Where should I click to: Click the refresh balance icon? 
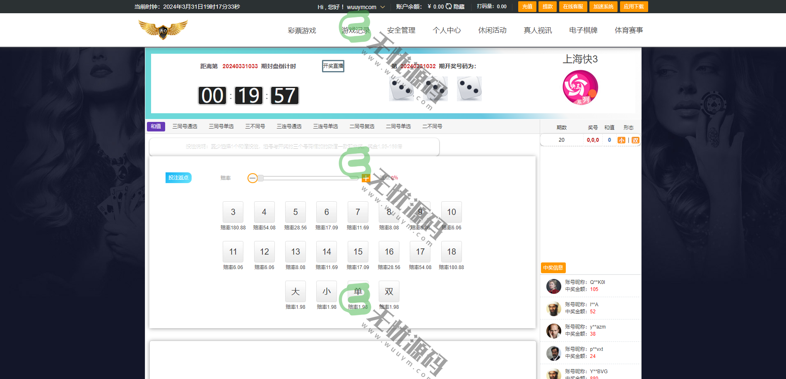(449, 7)
